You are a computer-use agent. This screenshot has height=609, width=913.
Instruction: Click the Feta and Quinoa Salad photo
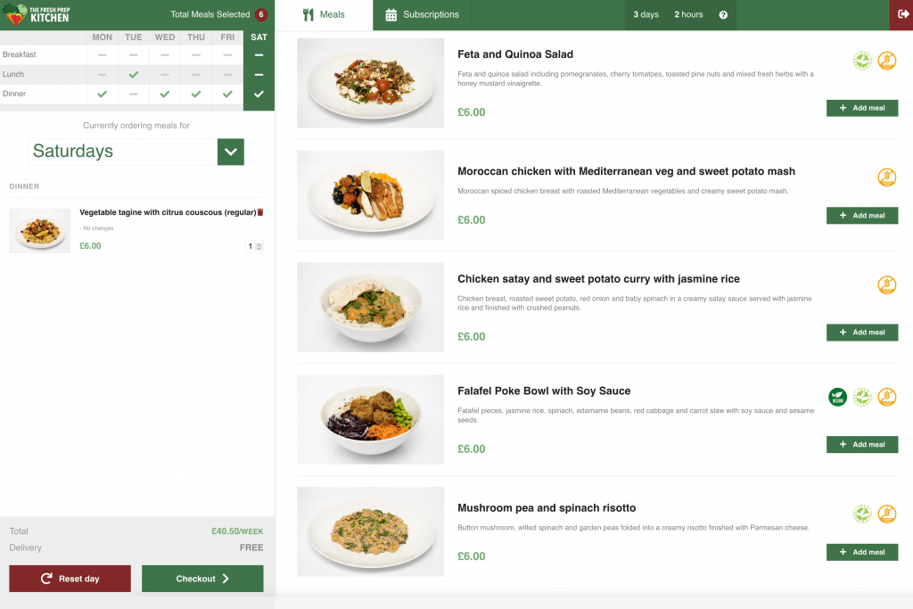click(x=370, y=83)
